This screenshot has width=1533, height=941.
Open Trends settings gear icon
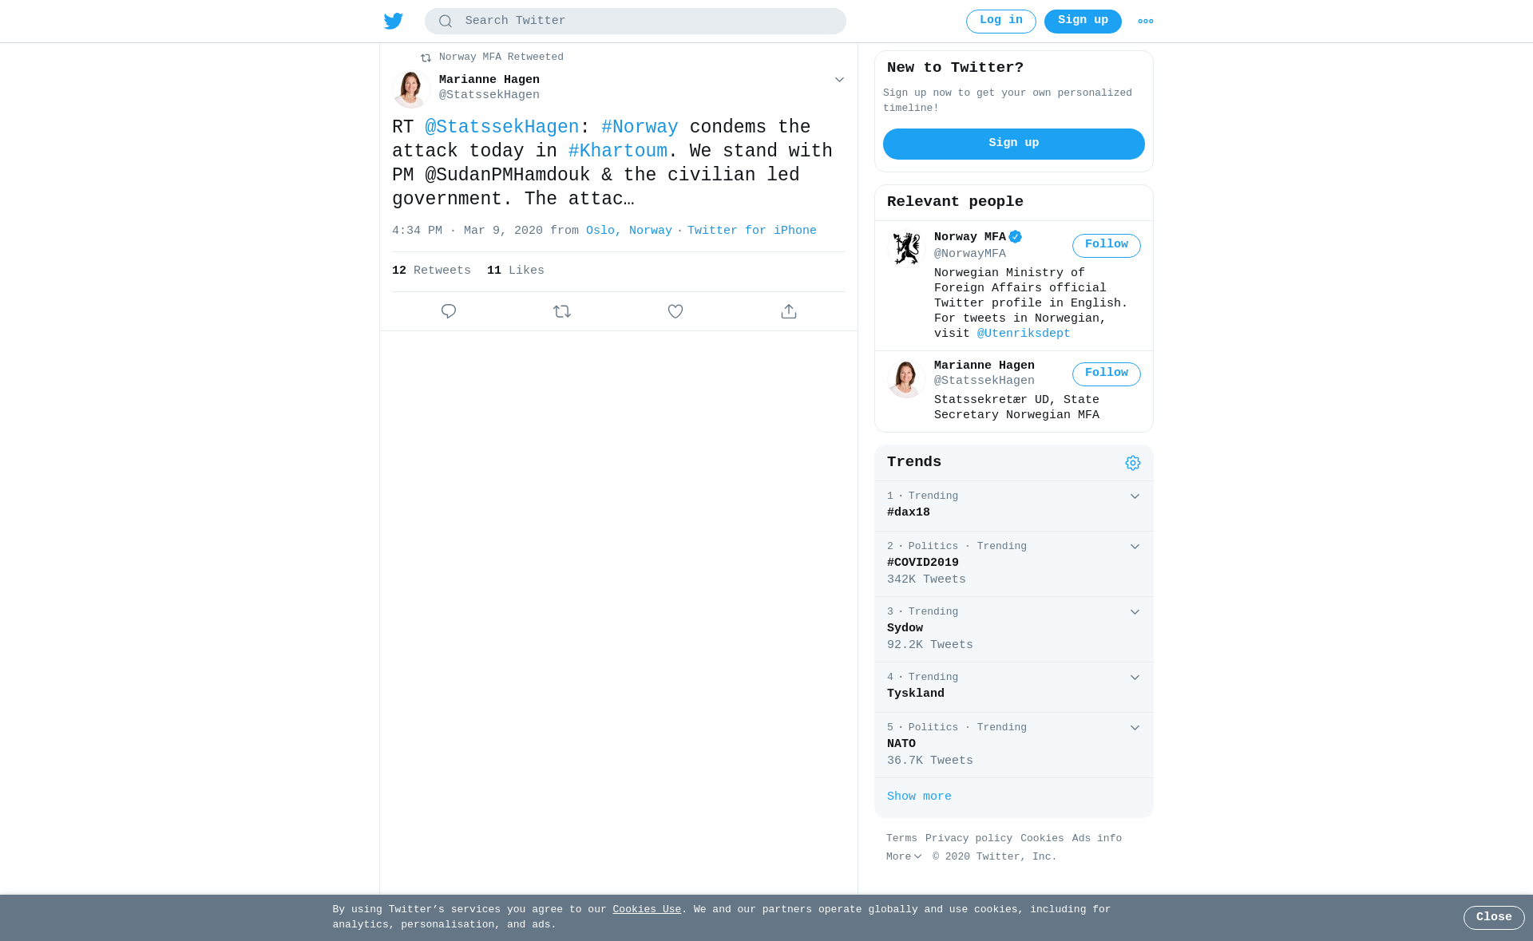pyautogui.click(x=1133, y=463)
